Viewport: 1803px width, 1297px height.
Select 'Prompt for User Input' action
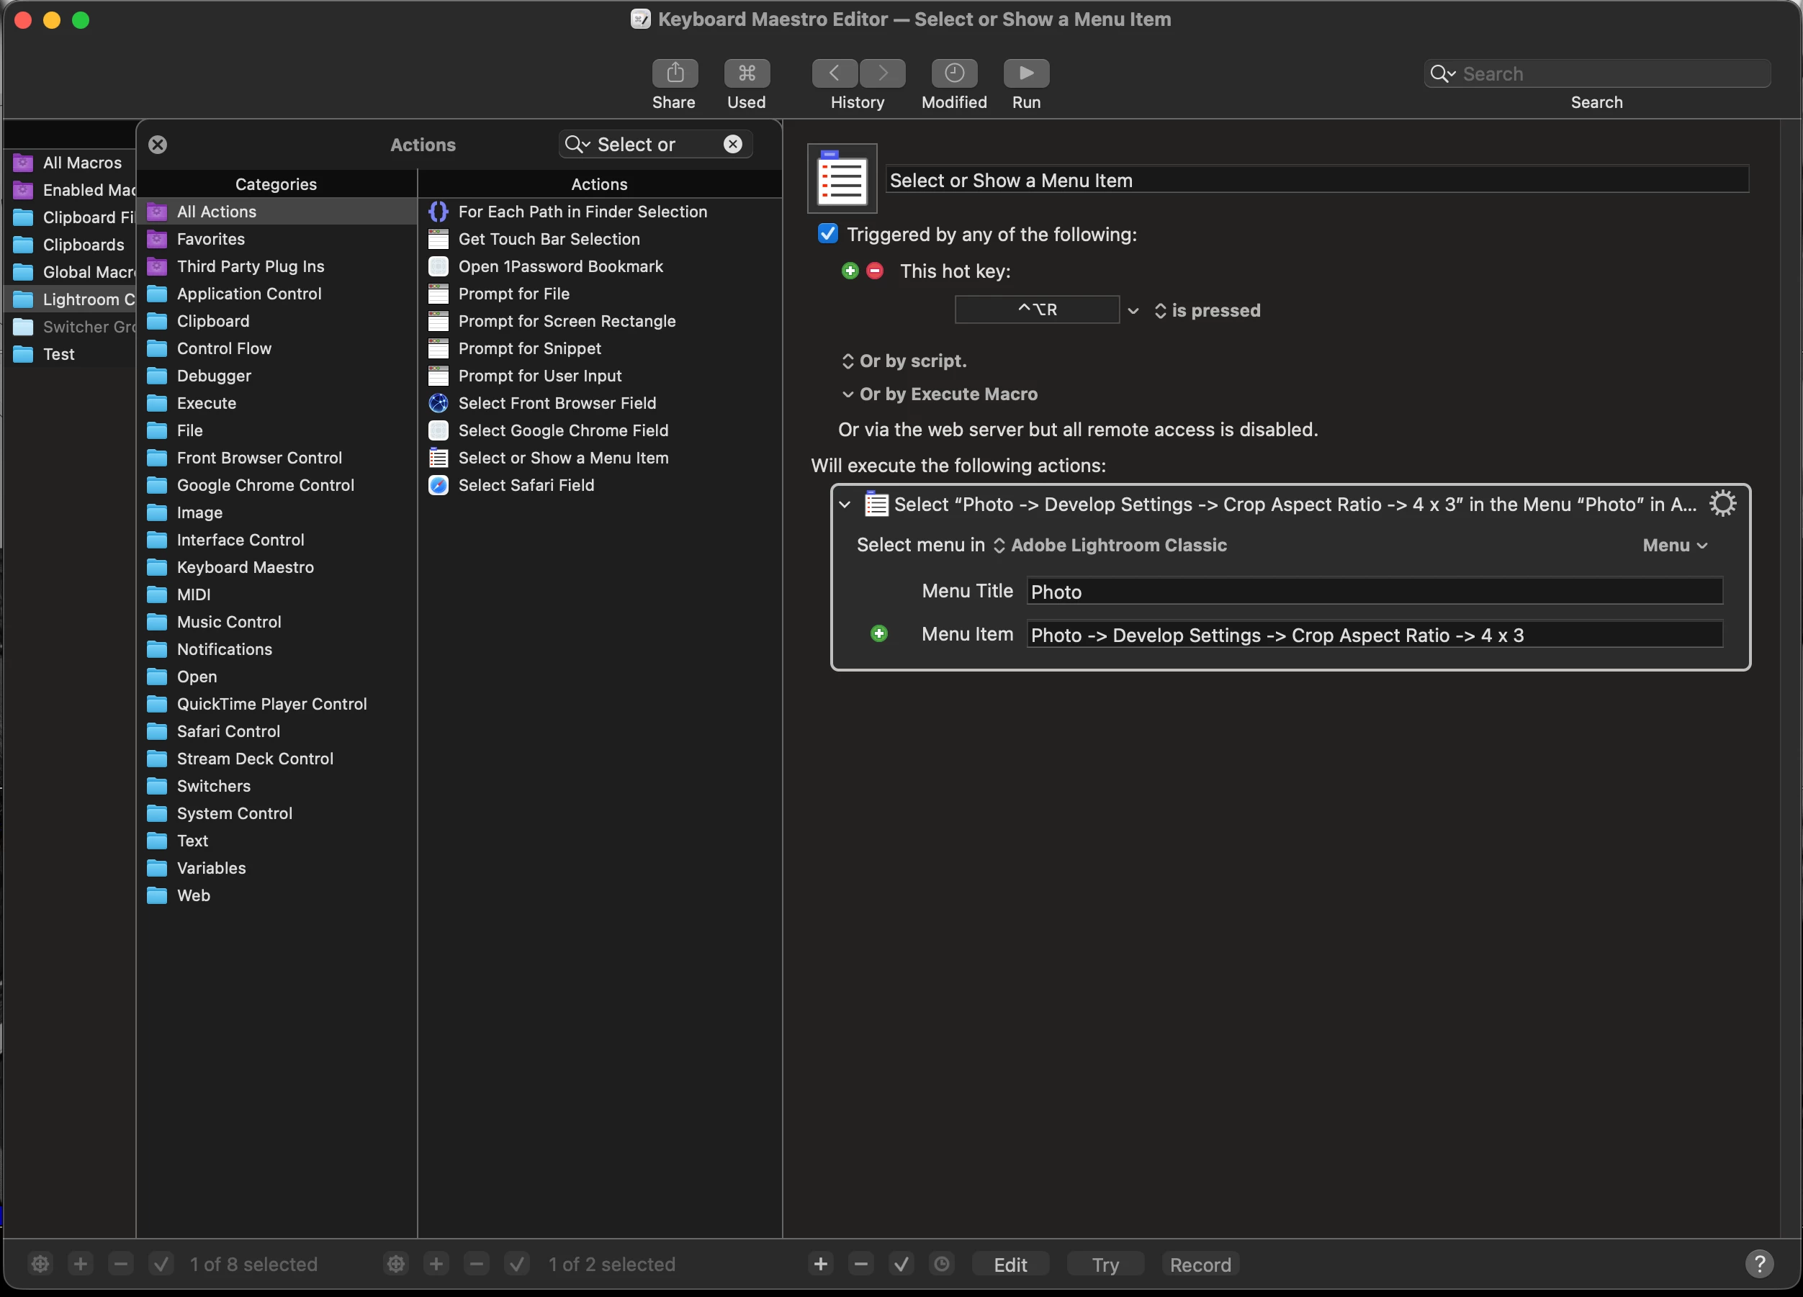point(539,376)
